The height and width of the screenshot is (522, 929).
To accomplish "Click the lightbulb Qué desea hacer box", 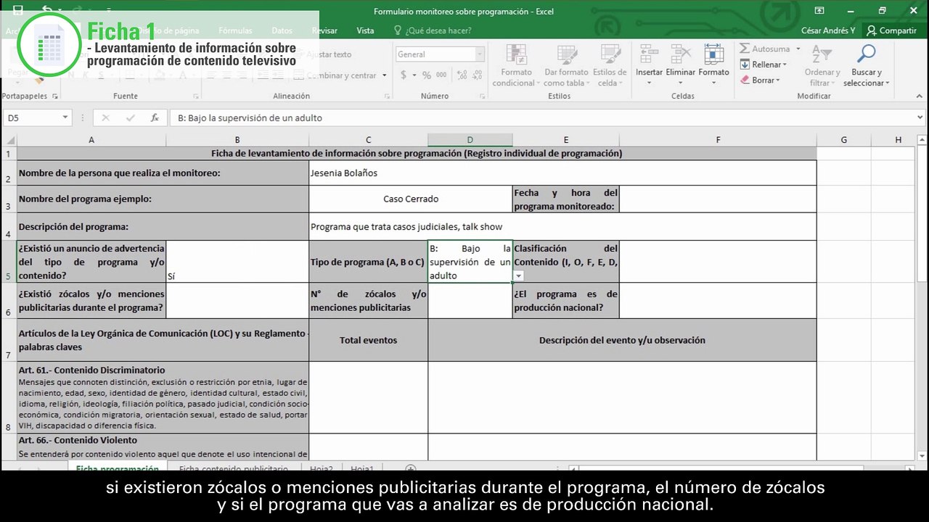I will point(433,30).
